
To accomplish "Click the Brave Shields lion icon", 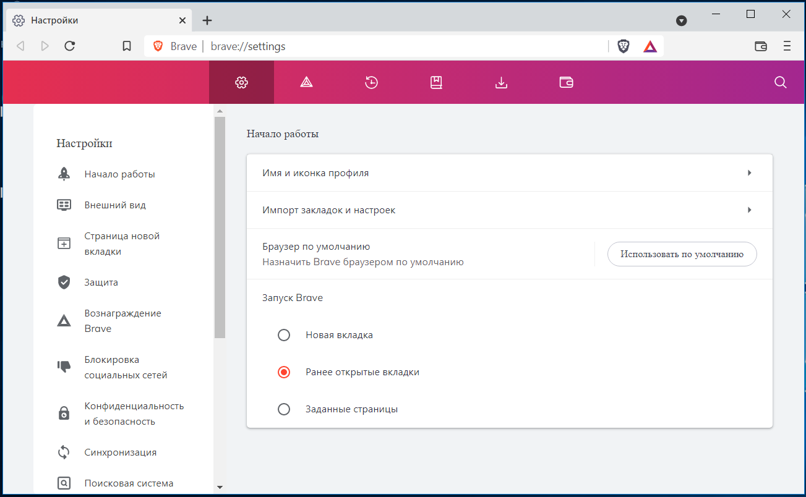I will (624, 46).
